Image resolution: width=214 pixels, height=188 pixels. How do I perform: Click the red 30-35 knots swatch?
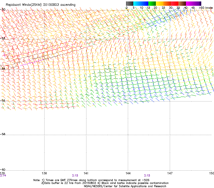coord(175,3)
